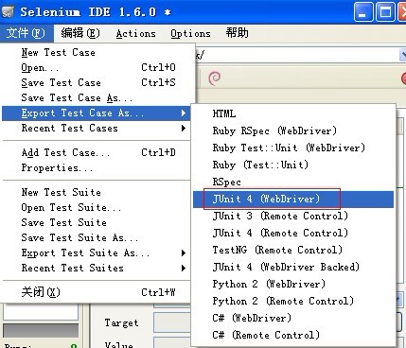Expand Recent Test Cases submenu
Screen dimensions: 406x348
pos(97,128)
